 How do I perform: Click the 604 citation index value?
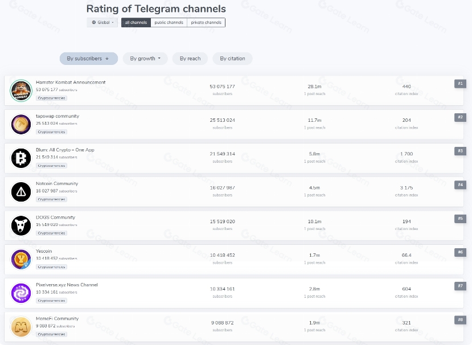(x=407, y=289)
